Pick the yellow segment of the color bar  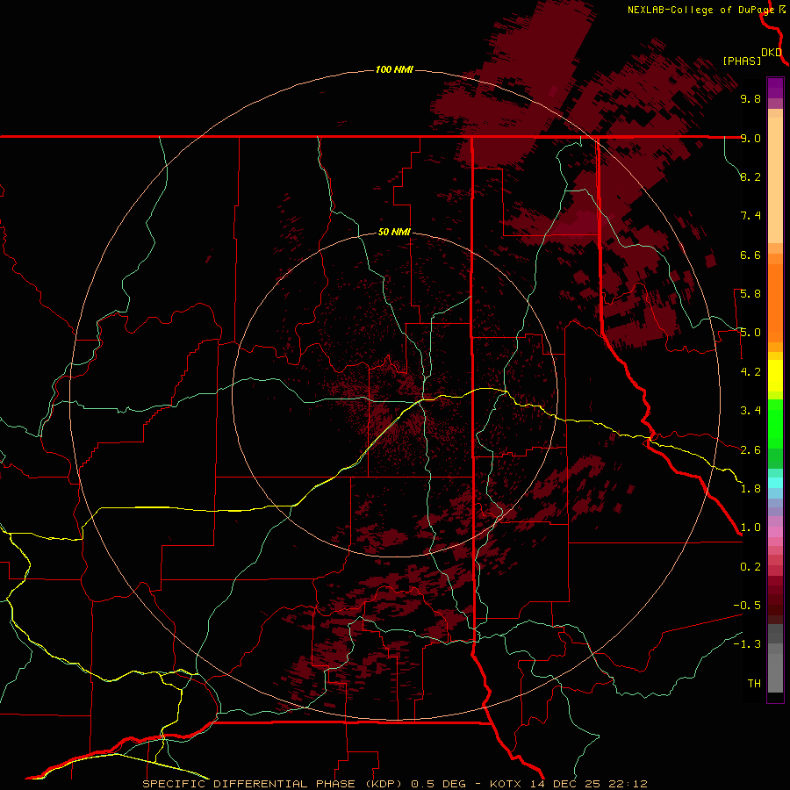[x=775, y=376]
